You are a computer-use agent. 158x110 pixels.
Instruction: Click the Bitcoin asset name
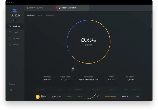click(x=43, y=96)
